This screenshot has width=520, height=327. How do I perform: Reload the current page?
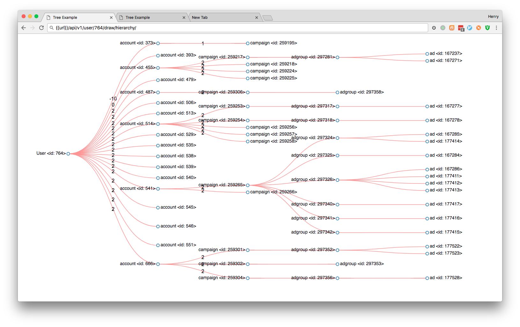pos(41,28)
